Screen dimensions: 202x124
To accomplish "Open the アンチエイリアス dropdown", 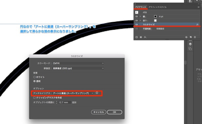I will pyautogui.click(x=73, y=93).
